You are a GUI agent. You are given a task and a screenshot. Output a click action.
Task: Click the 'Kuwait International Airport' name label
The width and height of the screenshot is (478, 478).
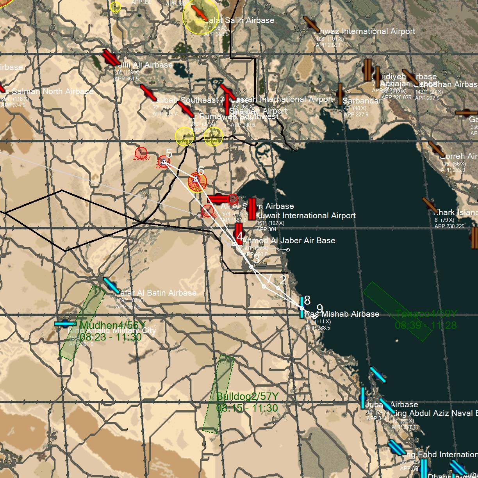[306, 216]
